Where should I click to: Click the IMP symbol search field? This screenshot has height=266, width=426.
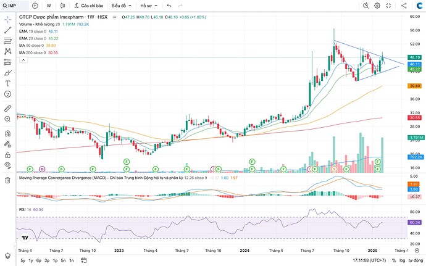(15, 5)
